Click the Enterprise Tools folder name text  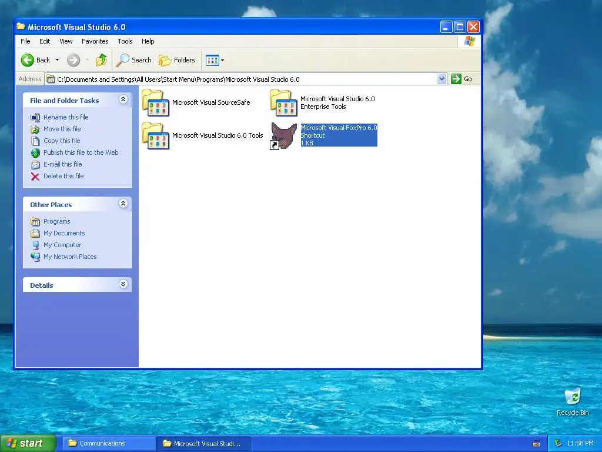pos(337,102)
